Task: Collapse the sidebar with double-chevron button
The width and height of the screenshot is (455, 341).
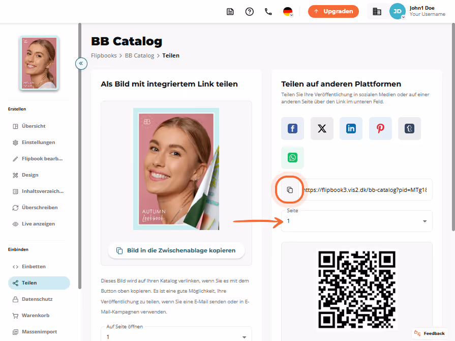Action: tap(81, 63)
